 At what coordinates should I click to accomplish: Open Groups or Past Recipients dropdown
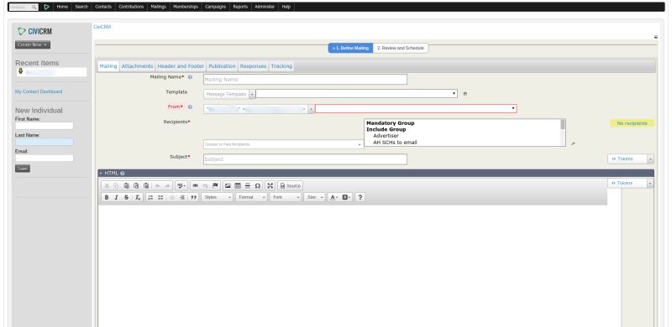click(283, 144)
